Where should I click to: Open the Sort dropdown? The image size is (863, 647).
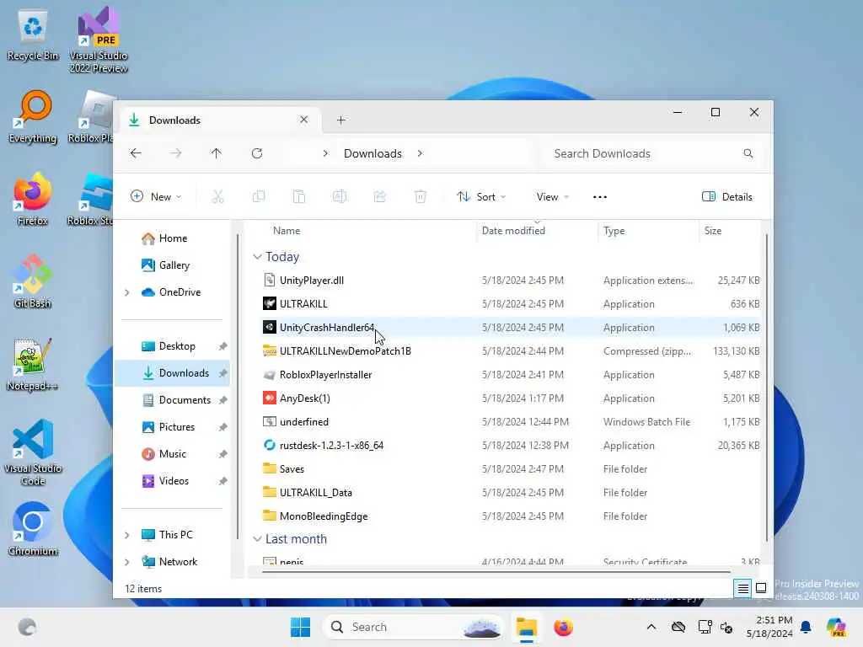click(481, 196)
